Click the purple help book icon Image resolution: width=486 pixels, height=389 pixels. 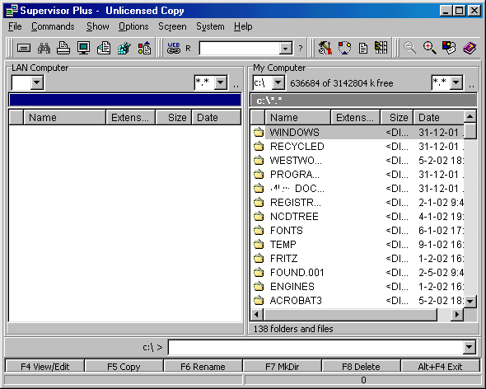click(470, 48)
